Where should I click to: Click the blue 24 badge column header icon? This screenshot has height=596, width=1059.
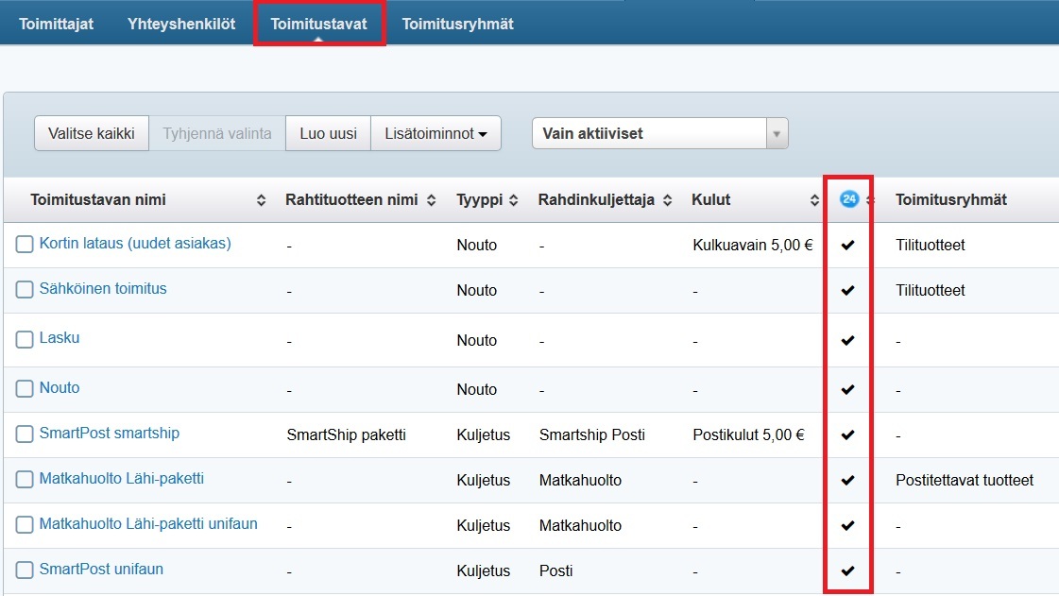(x=848, y=199)
